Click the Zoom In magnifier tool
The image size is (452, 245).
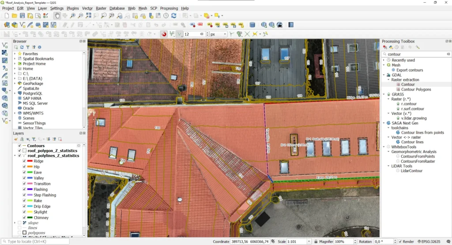tap(73, 15)
